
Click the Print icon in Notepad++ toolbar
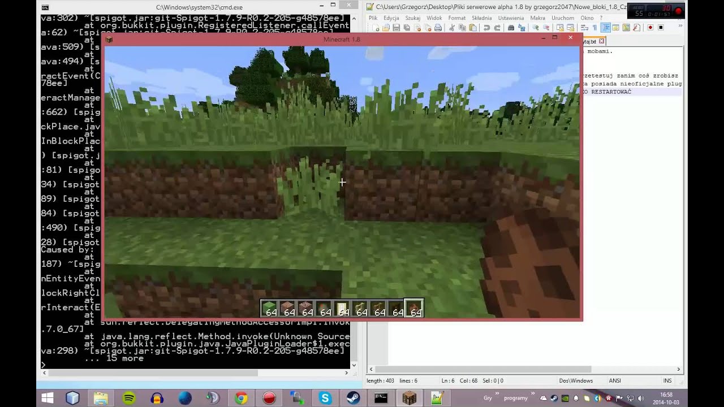tap(438, 28)
